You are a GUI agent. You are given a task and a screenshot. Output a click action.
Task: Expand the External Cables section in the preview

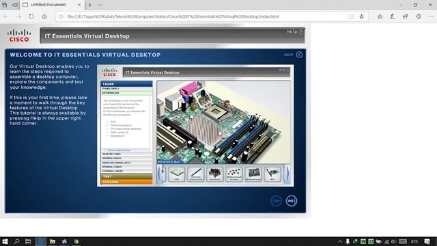pos(126,171)
